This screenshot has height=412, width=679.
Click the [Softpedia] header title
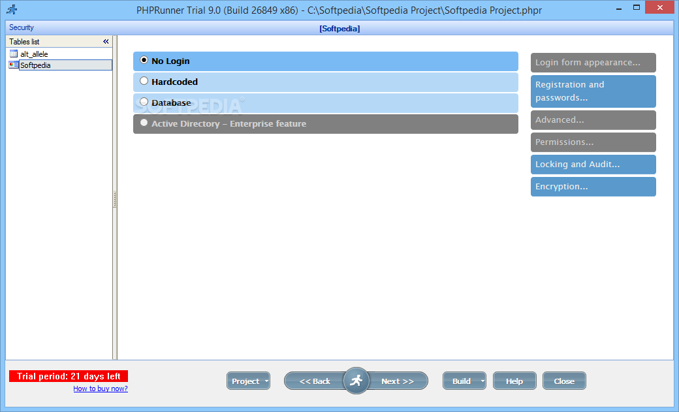click(339, 29)
